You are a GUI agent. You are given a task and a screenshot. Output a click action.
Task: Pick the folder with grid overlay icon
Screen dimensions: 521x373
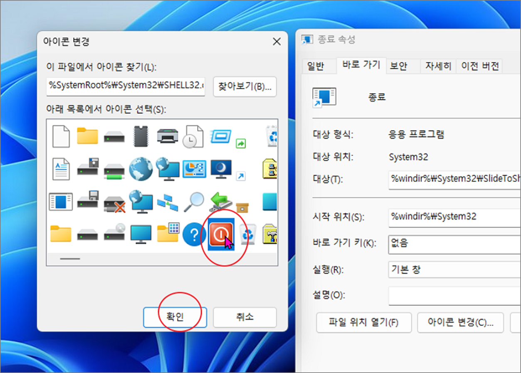pos(168,233)
